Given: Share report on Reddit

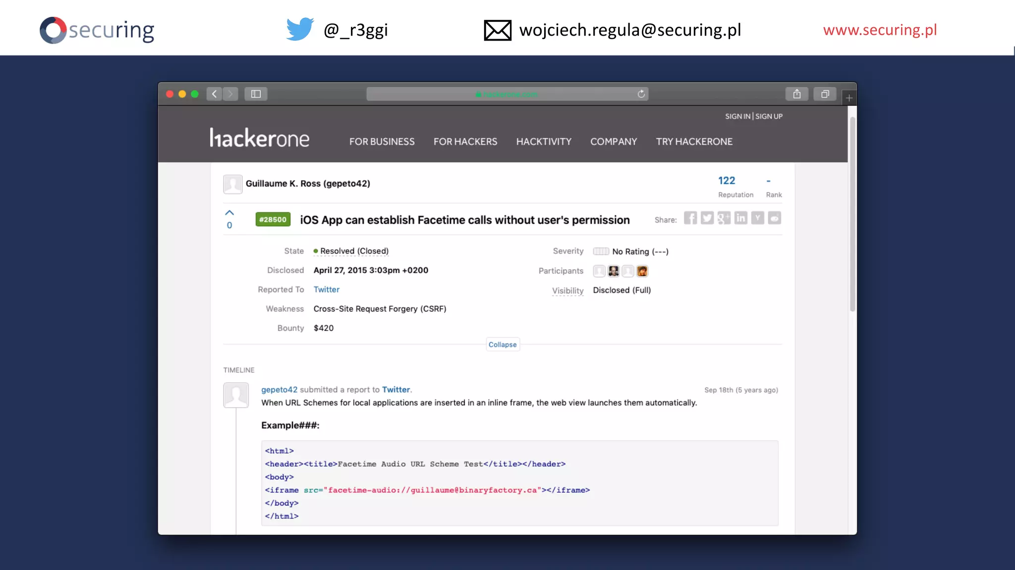Looking at the screenshot, I should point(775,218).
